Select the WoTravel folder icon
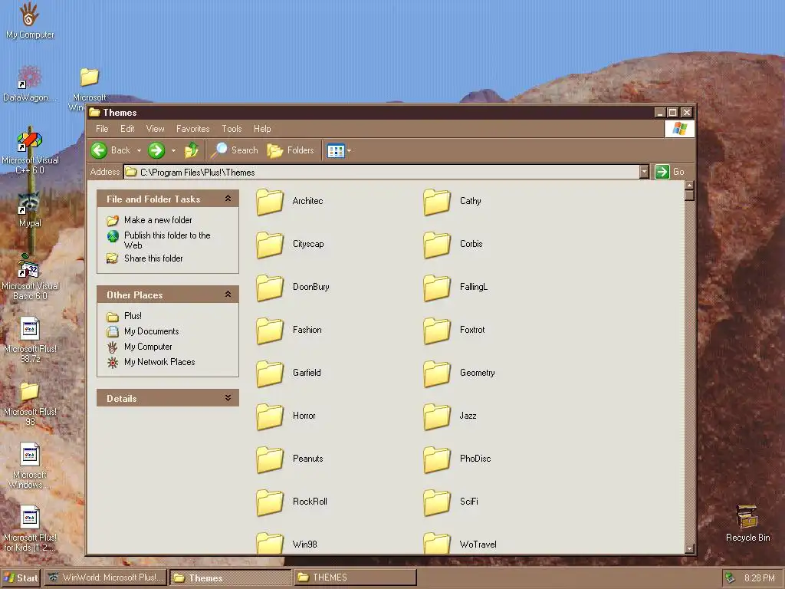Image resolution: width=785 pixels, height=589 pixels. pyautogui.click(x=437, y=542)
